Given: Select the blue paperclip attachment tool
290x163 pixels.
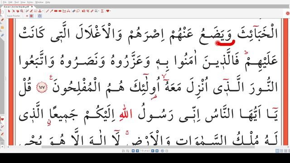Looking at the screenshot, I should (73, 11).
